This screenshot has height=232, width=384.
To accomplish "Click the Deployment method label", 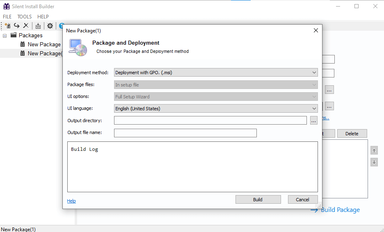I will (x=88, y=73).
